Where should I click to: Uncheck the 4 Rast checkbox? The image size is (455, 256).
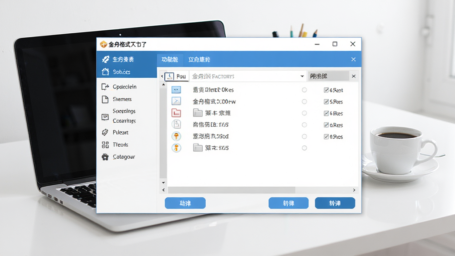point(326,90)
